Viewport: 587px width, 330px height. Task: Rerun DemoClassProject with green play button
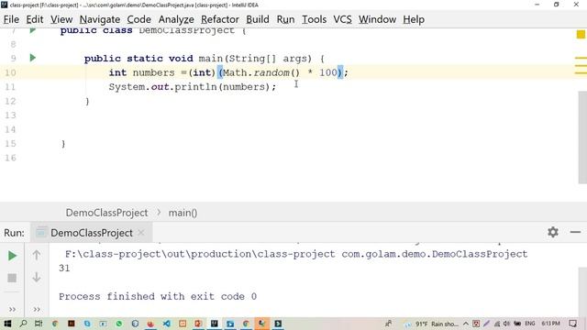(12, 256)
